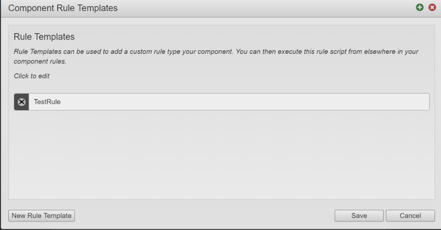Screen dimensions: 441x230
Task: Click the green plus icon in header
Action: point(420,8)
